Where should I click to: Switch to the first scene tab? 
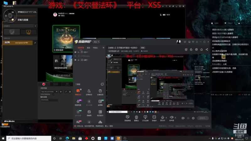tap(81, 48)
